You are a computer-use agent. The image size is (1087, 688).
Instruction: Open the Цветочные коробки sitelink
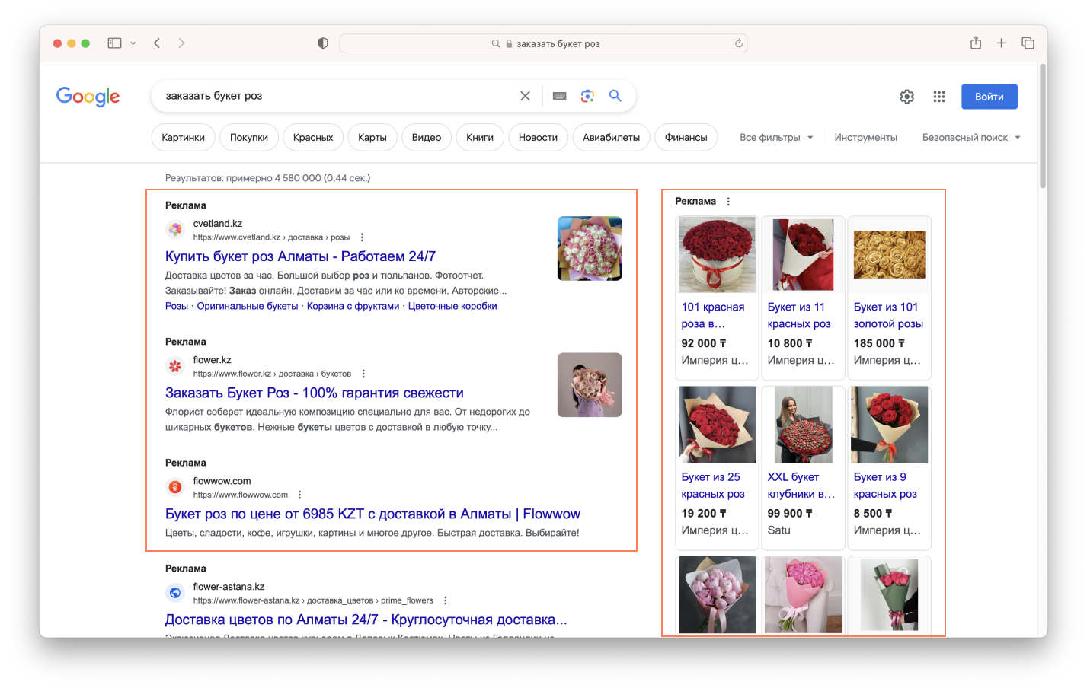pos(452,306)
